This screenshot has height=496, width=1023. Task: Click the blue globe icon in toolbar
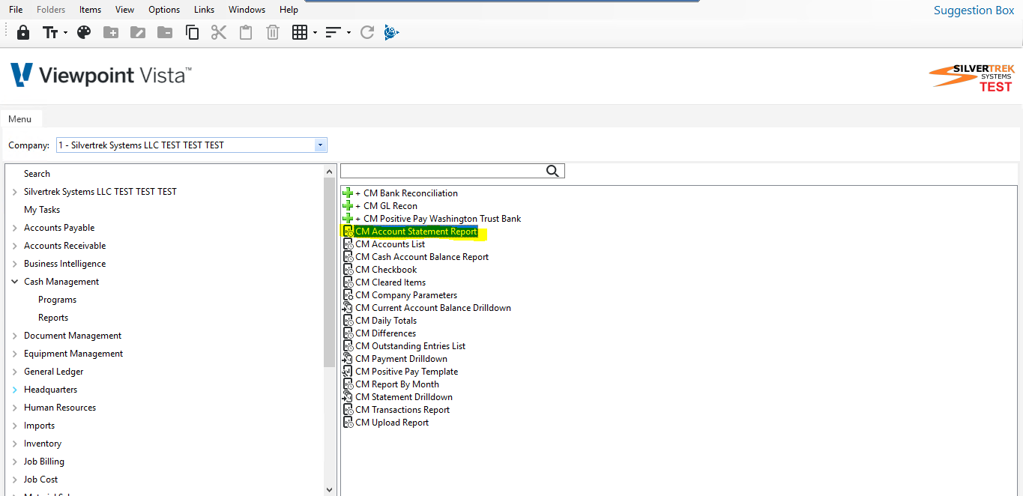point(391,32)
